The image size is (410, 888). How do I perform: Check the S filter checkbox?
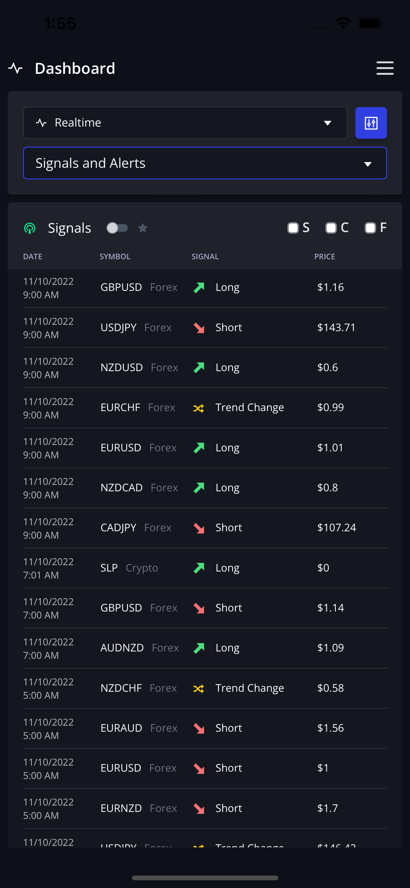(293, 228)
